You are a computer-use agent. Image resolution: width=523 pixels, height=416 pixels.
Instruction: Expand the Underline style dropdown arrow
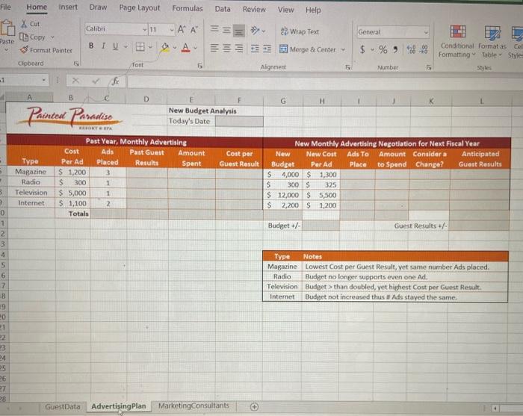[126, 46]
